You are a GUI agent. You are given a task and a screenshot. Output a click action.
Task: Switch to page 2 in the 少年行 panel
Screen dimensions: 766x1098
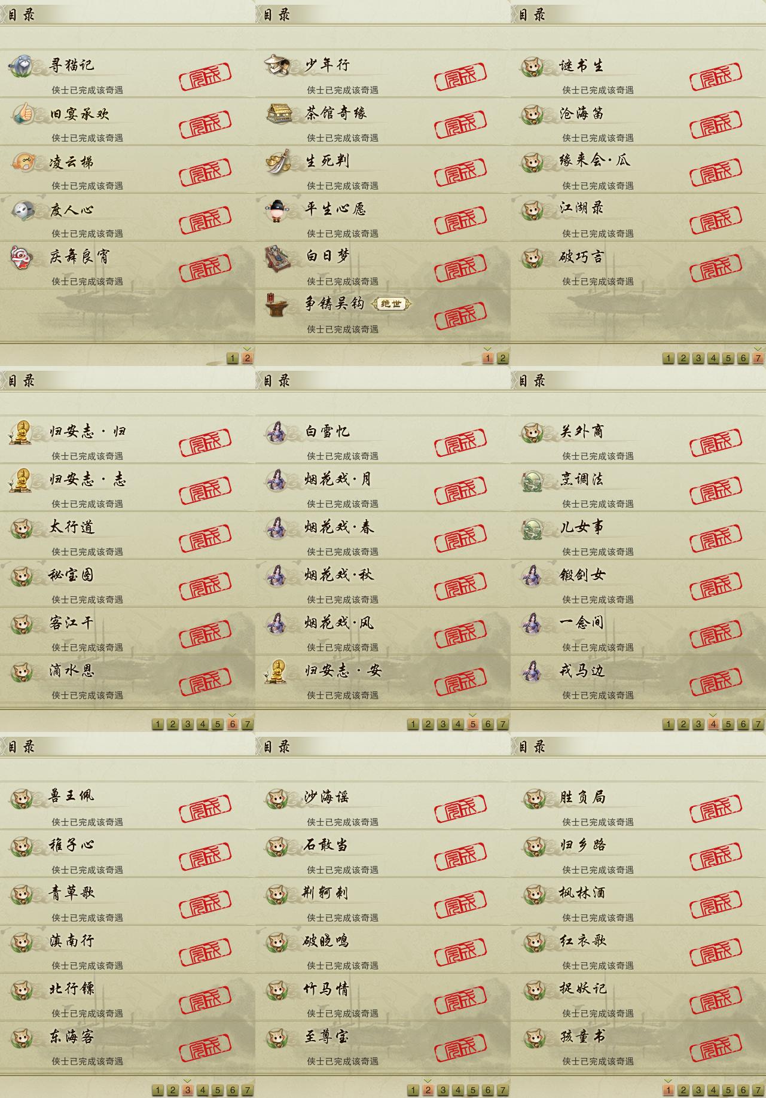(x=503, y=358)
